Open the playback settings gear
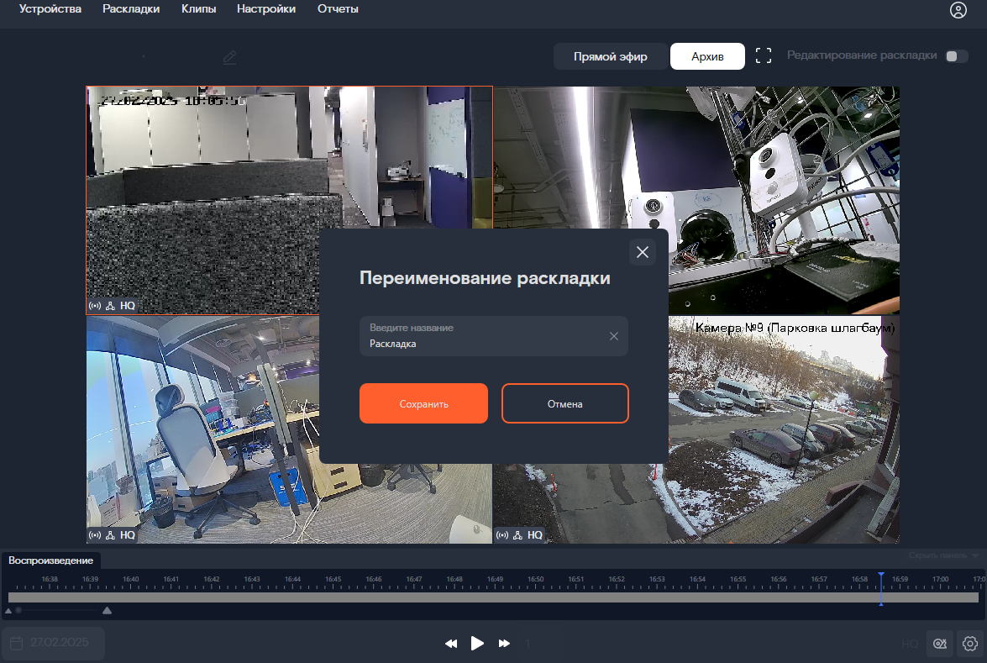987x663 pixels. (x=970, y=644)
